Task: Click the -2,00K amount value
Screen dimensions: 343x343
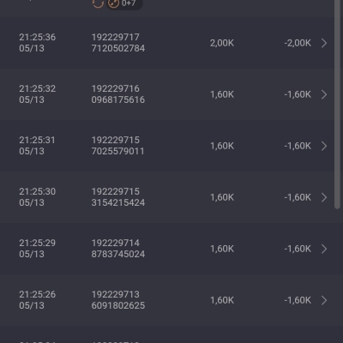Action: coord(298,43)
